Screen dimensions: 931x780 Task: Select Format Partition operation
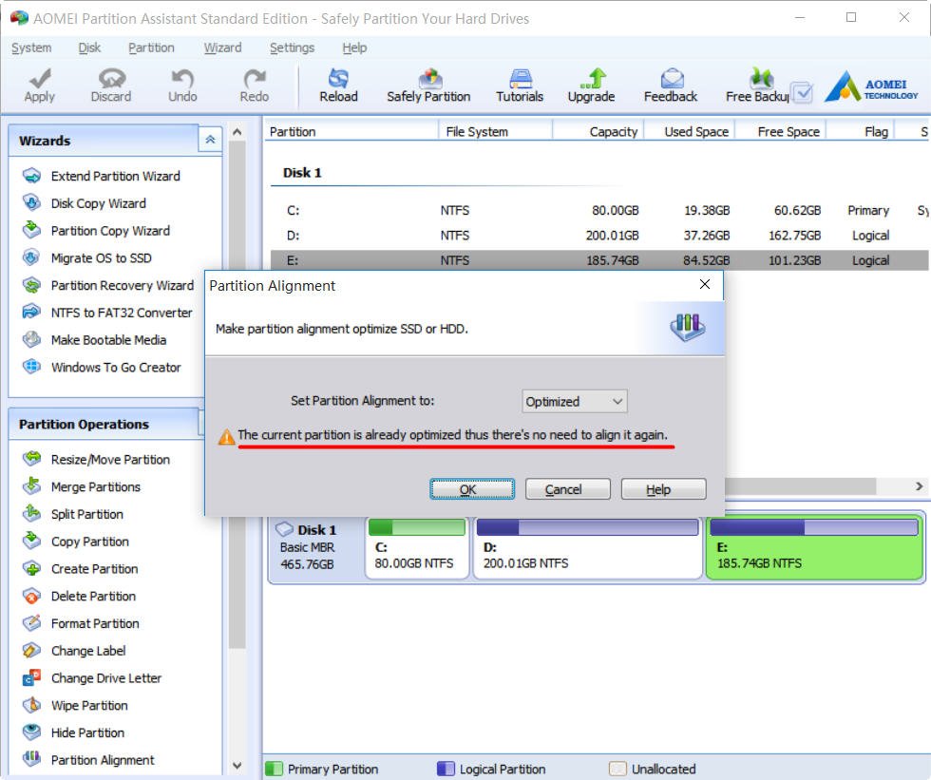click(x=95, y=623)
